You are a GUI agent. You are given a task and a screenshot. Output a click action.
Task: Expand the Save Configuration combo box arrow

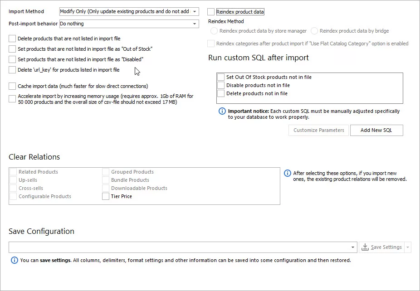pos(353,247)
